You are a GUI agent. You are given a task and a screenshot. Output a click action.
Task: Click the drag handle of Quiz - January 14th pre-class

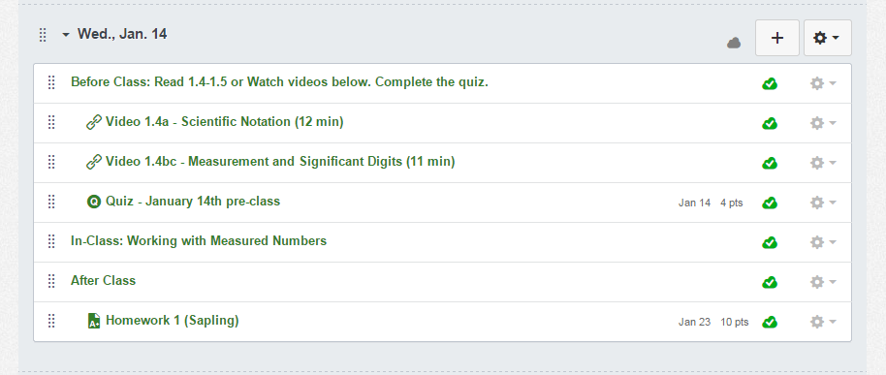(51, 202)
